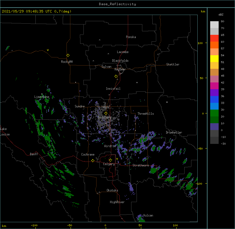Select the yellow 51-54 dBZ legend swatch
This screenshot has height=229, width=235.
pos(214,58)
